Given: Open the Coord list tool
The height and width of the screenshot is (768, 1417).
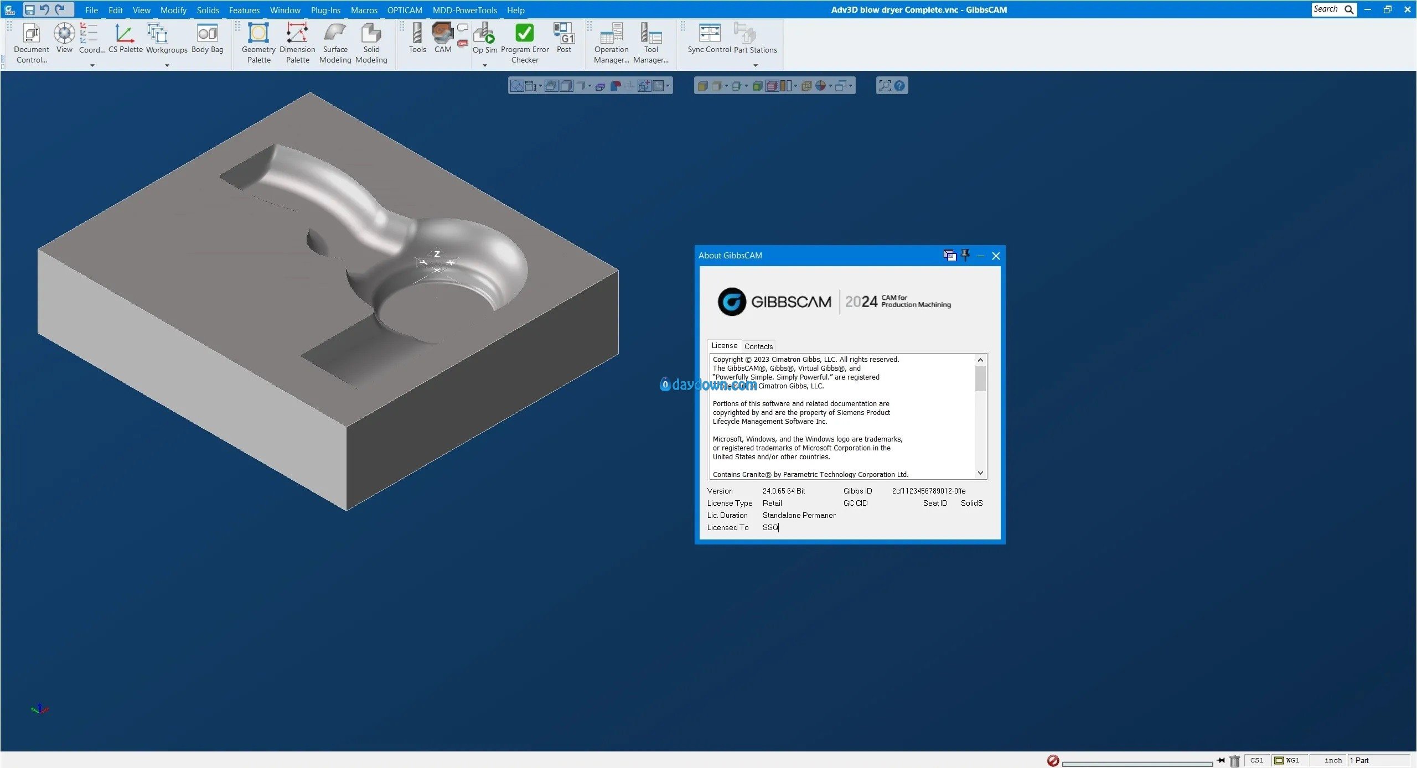Looking at the screenshot, I should [91, 39].
